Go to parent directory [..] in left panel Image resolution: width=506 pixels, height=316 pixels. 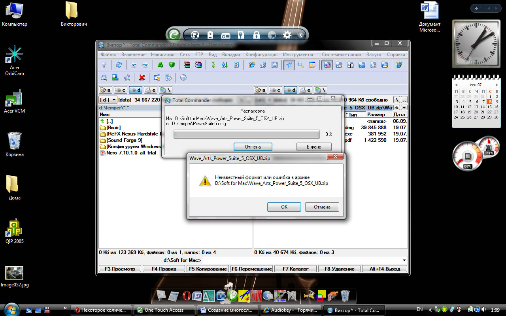pyautogui.click(x=107, y=121)
